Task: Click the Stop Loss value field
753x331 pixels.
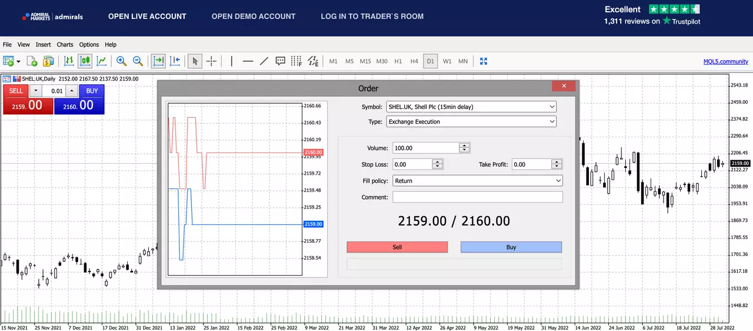Action: point(412,165)
